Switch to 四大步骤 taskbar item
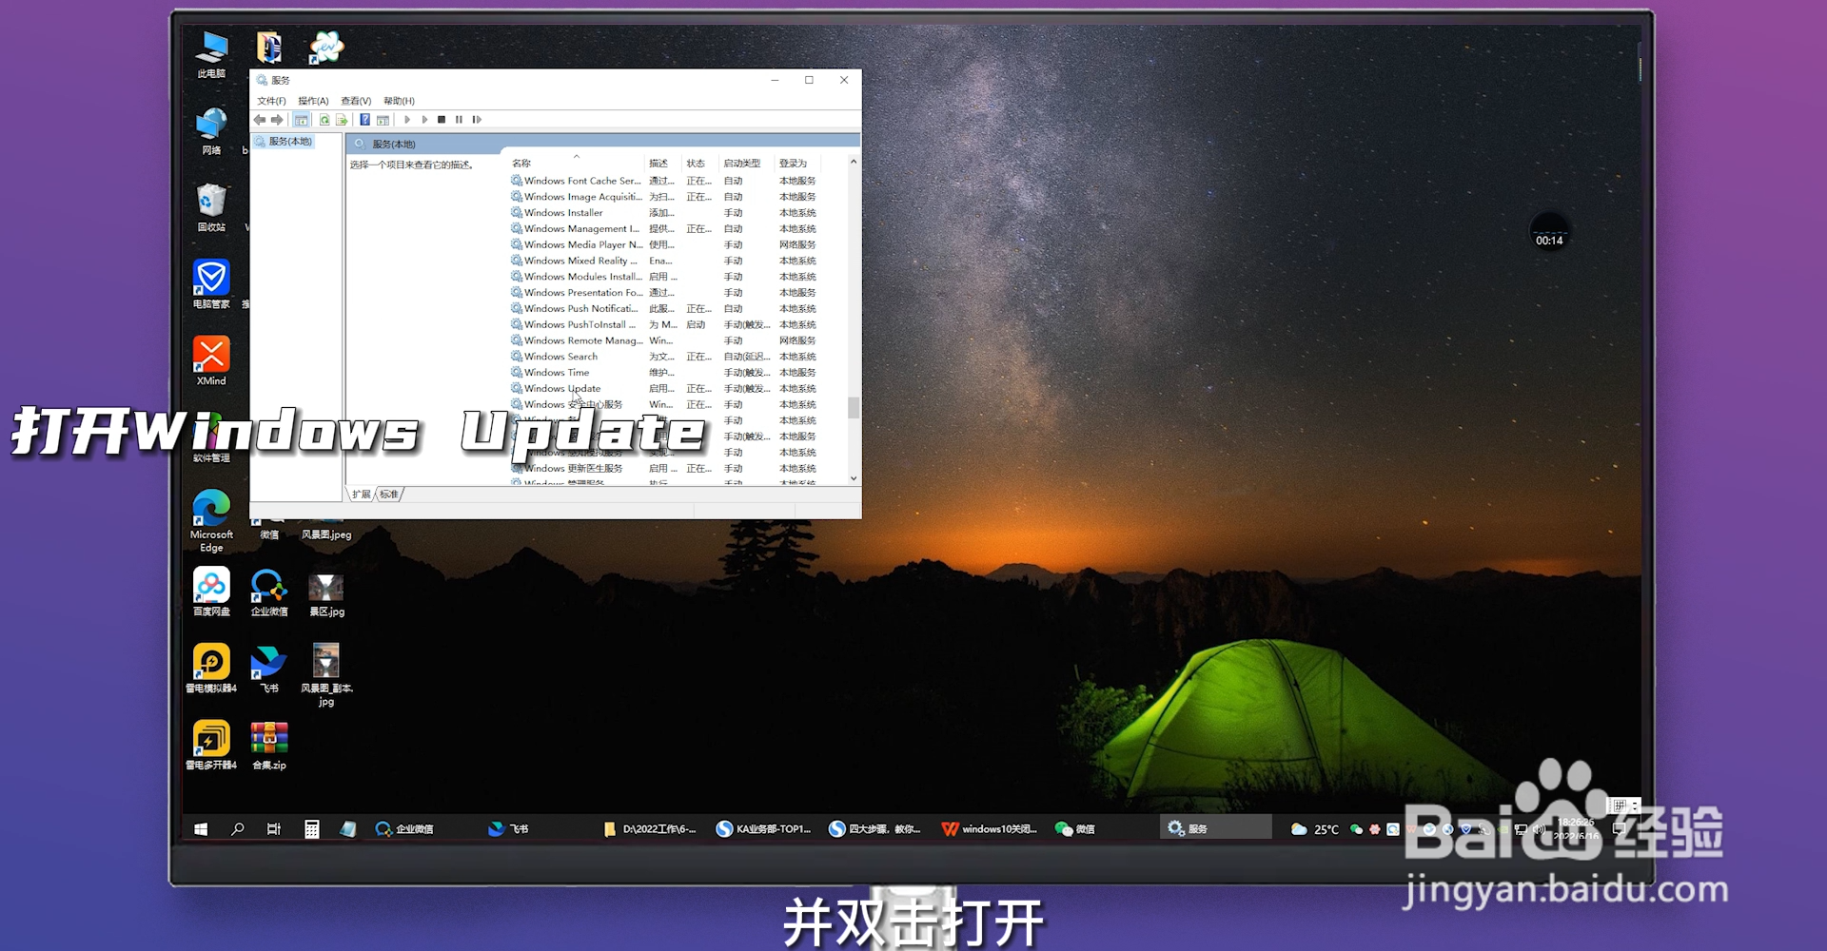Screen dimensions: 1827x951 875,829
